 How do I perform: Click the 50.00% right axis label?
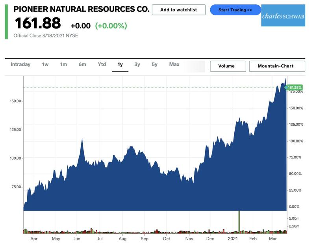point(295,174)
